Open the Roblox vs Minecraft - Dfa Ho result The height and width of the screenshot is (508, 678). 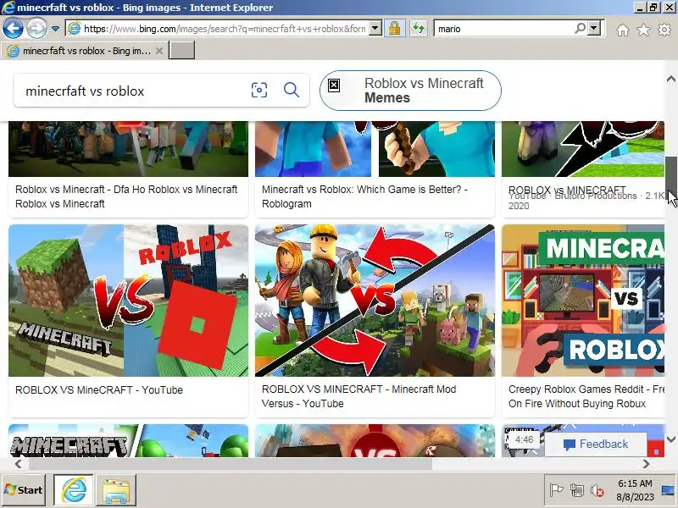point(126,196)
